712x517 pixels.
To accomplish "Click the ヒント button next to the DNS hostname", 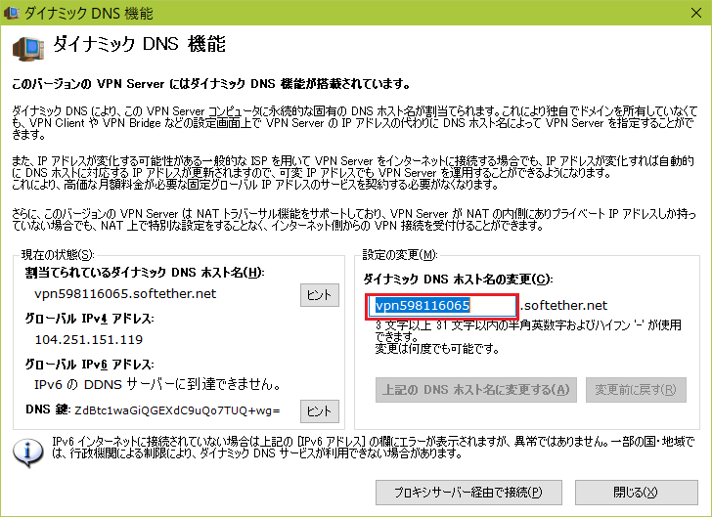I will (319, 295).
